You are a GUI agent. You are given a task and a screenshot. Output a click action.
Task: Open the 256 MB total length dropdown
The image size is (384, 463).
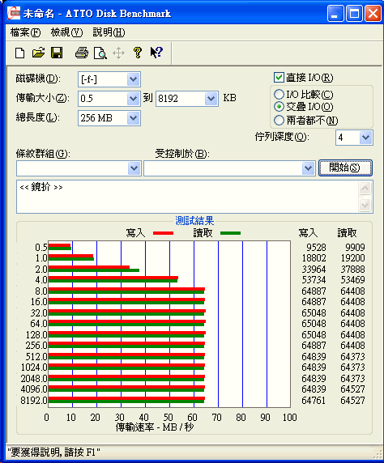(x=133, y=118)
